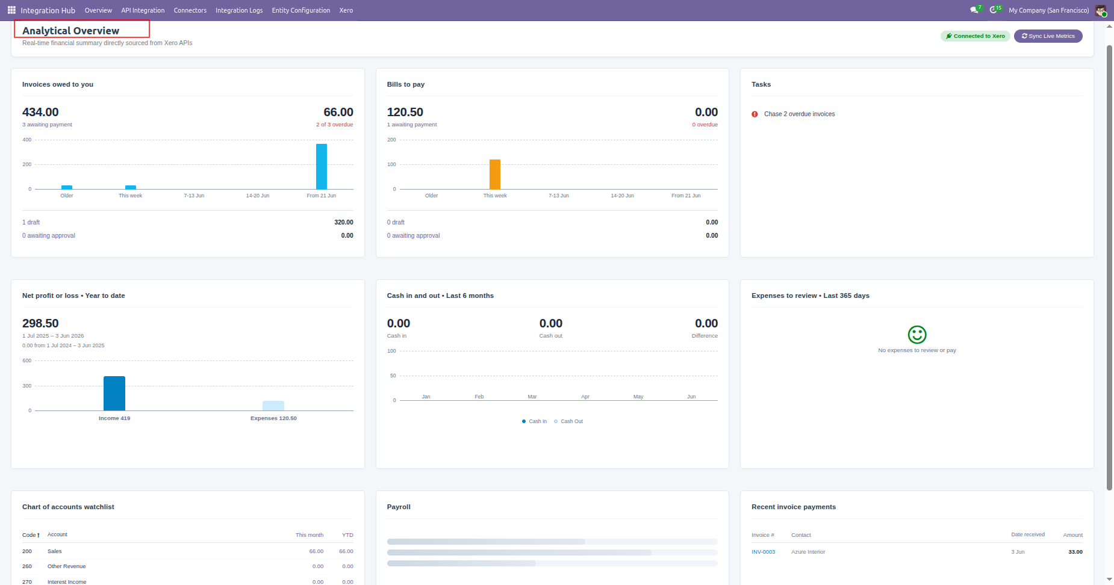Click the red overdue alert icon in Tasks
This screenshot has height=585, width=1114.
[x=755, y=114]
